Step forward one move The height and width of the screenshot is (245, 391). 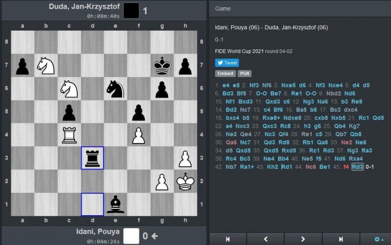click(303, 239)
